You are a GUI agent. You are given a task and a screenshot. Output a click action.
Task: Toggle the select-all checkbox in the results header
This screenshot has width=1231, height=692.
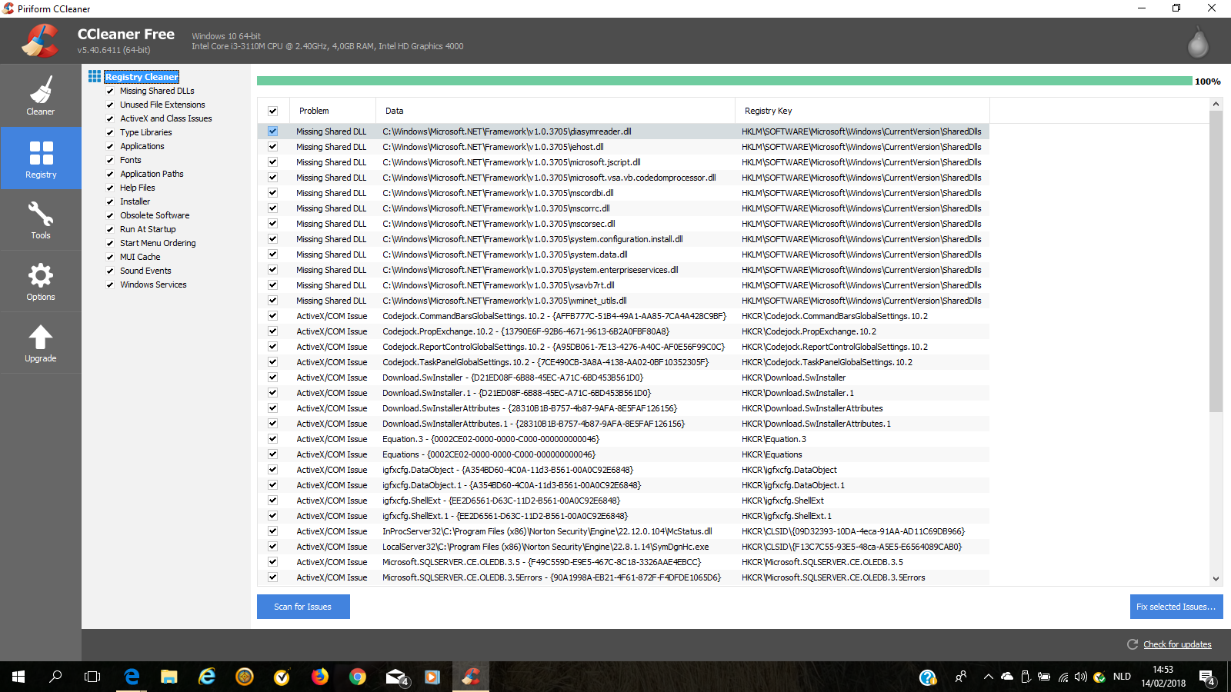[x=272, y=111]
